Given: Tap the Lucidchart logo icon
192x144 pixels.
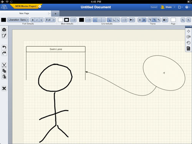Looking at the screenshot, I should (x=4, y=7).
